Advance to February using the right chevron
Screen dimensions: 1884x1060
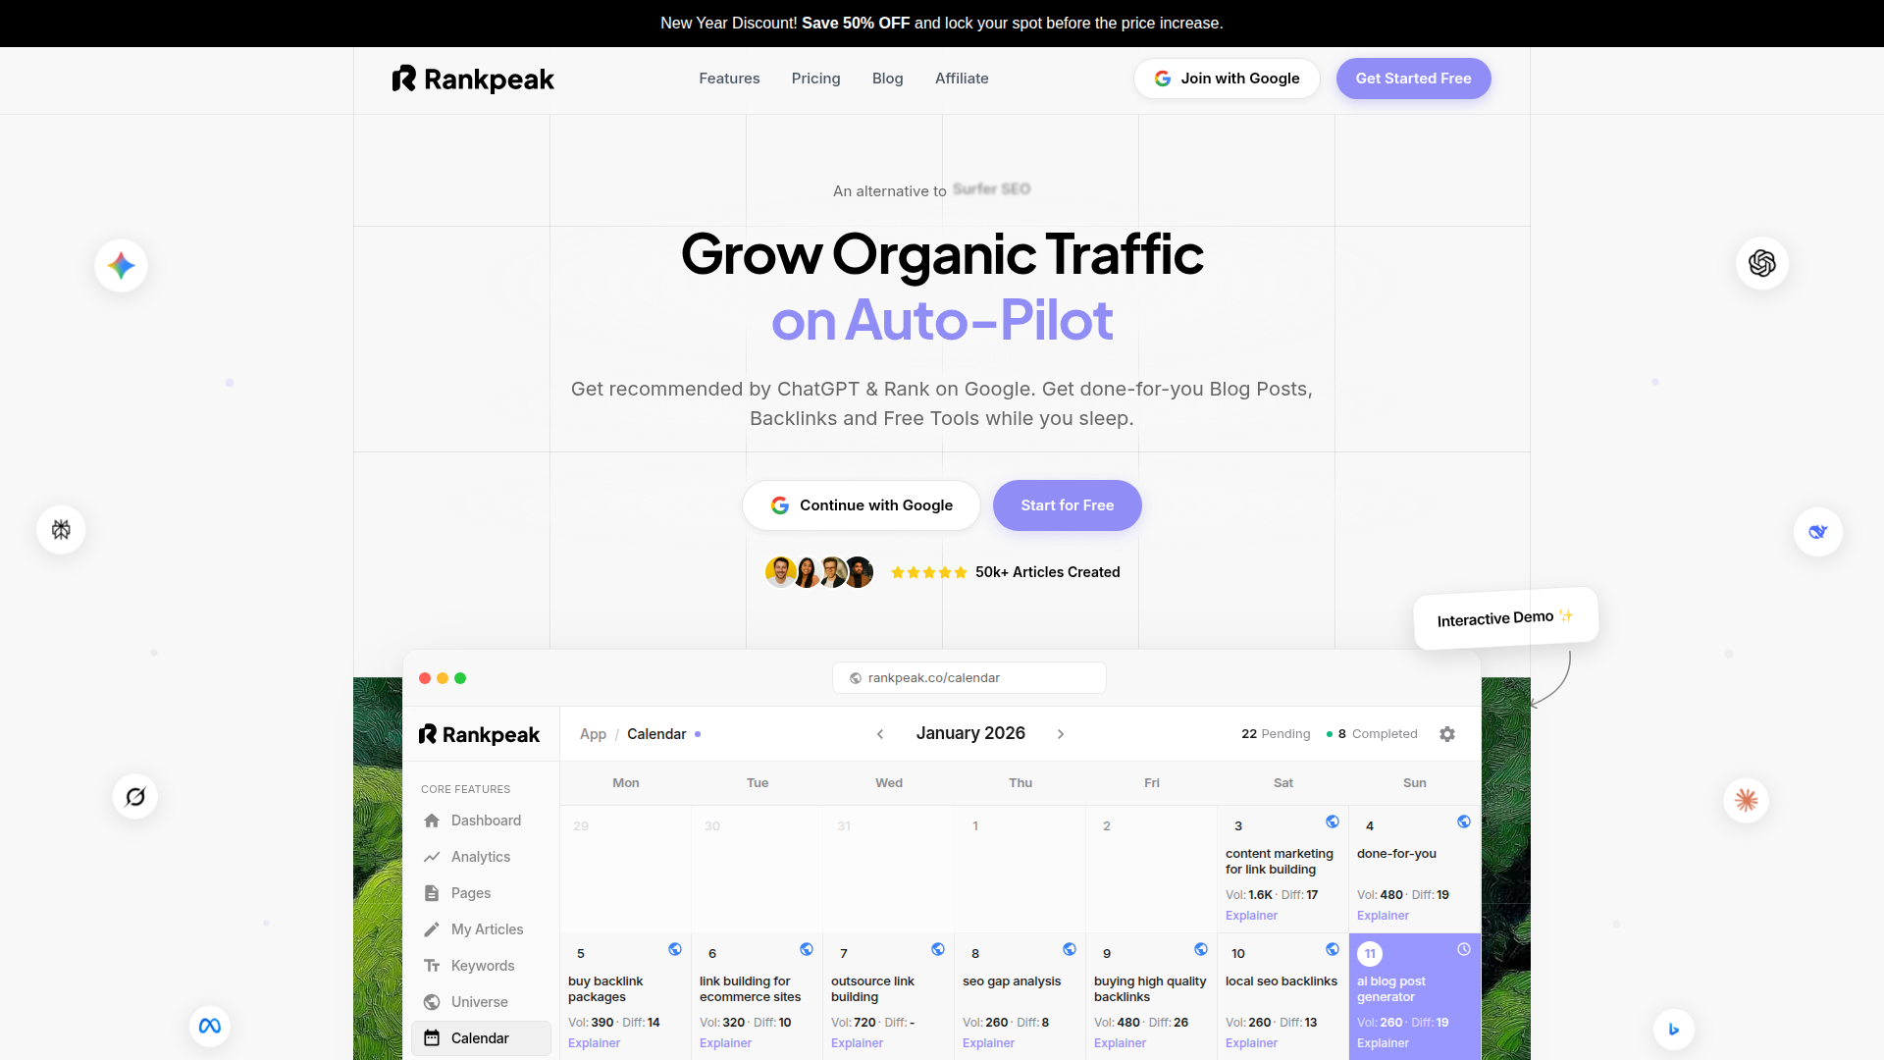point(1061,733)
